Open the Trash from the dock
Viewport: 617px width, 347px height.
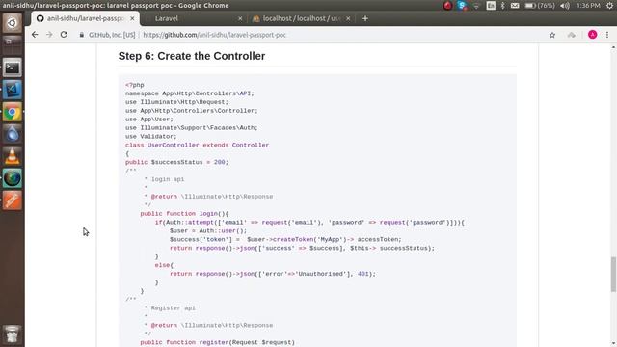click(13, 334)
